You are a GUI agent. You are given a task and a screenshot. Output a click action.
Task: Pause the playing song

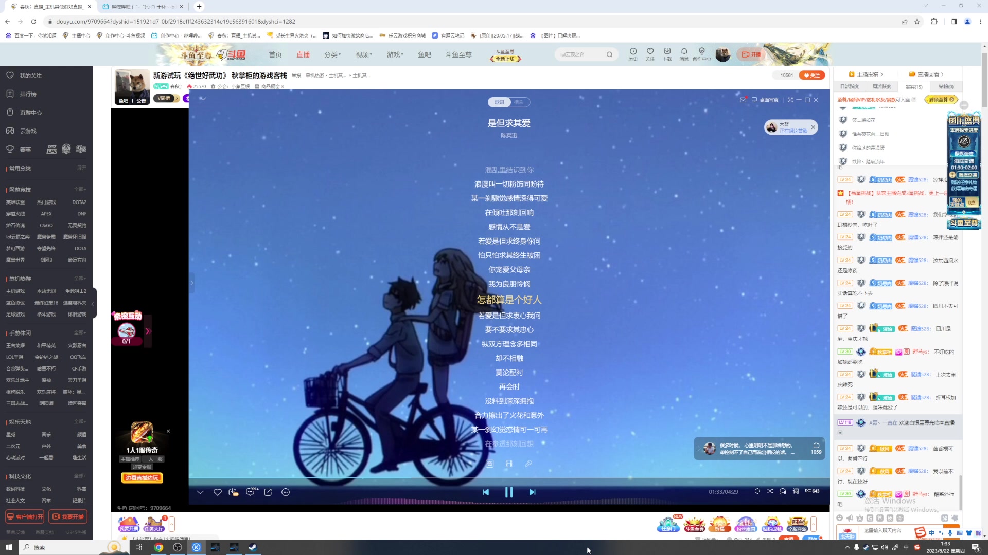[x=508, y=492]
